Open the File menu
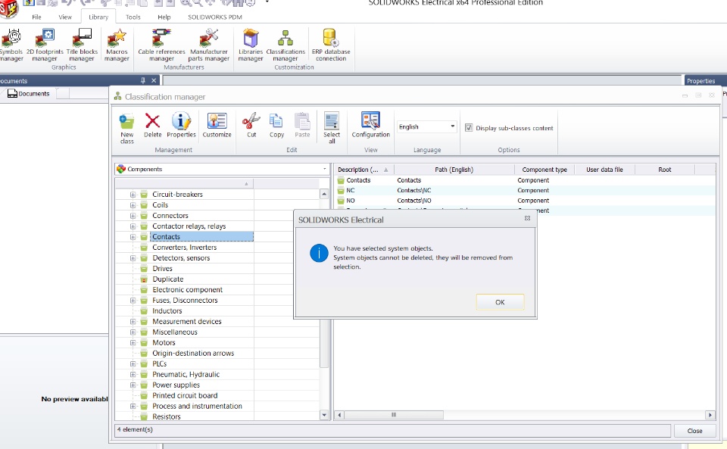 [x=36, y=17]
